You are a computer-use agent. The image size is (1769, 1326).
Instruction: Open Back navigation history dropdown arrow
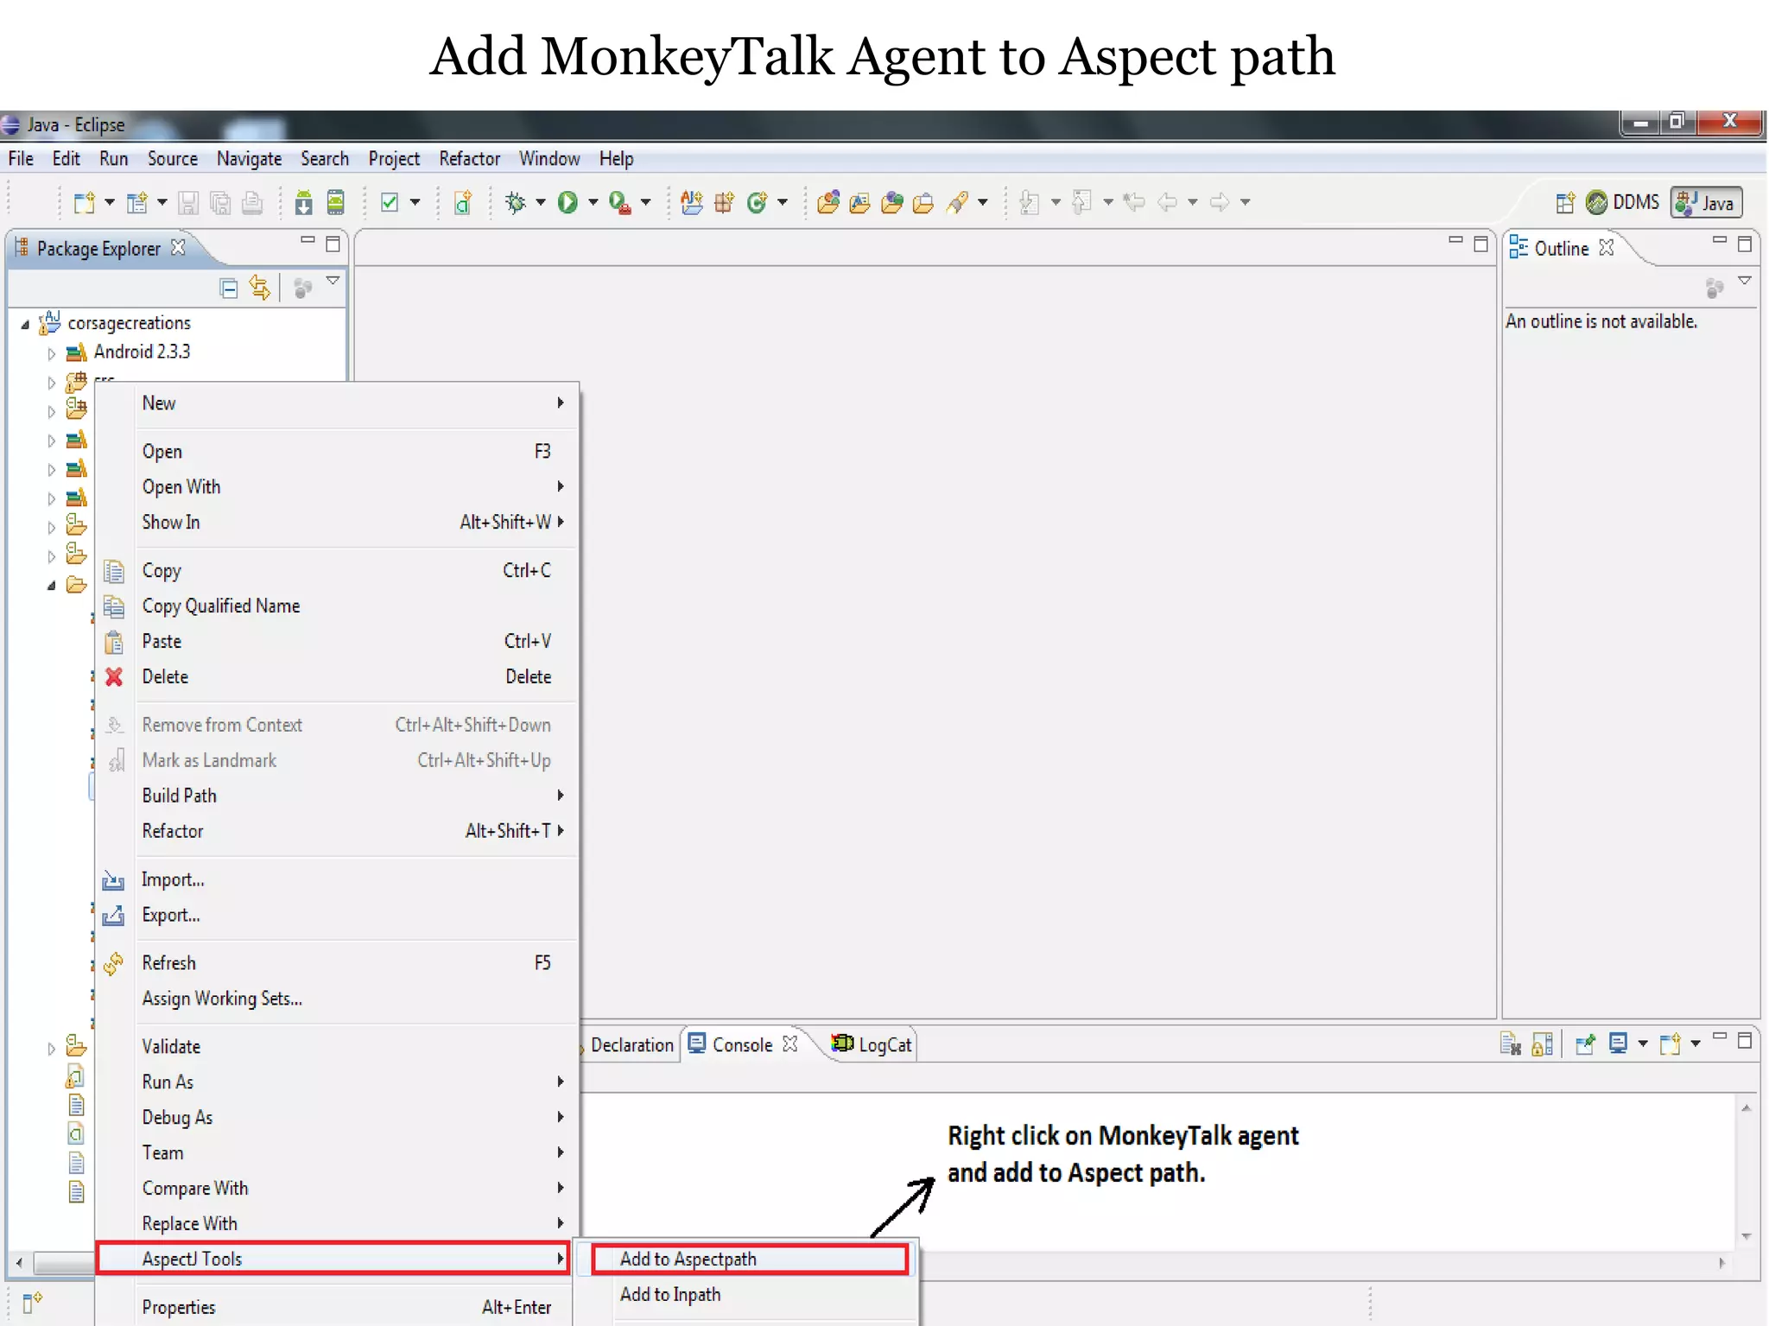click(x=1193, y=203)
